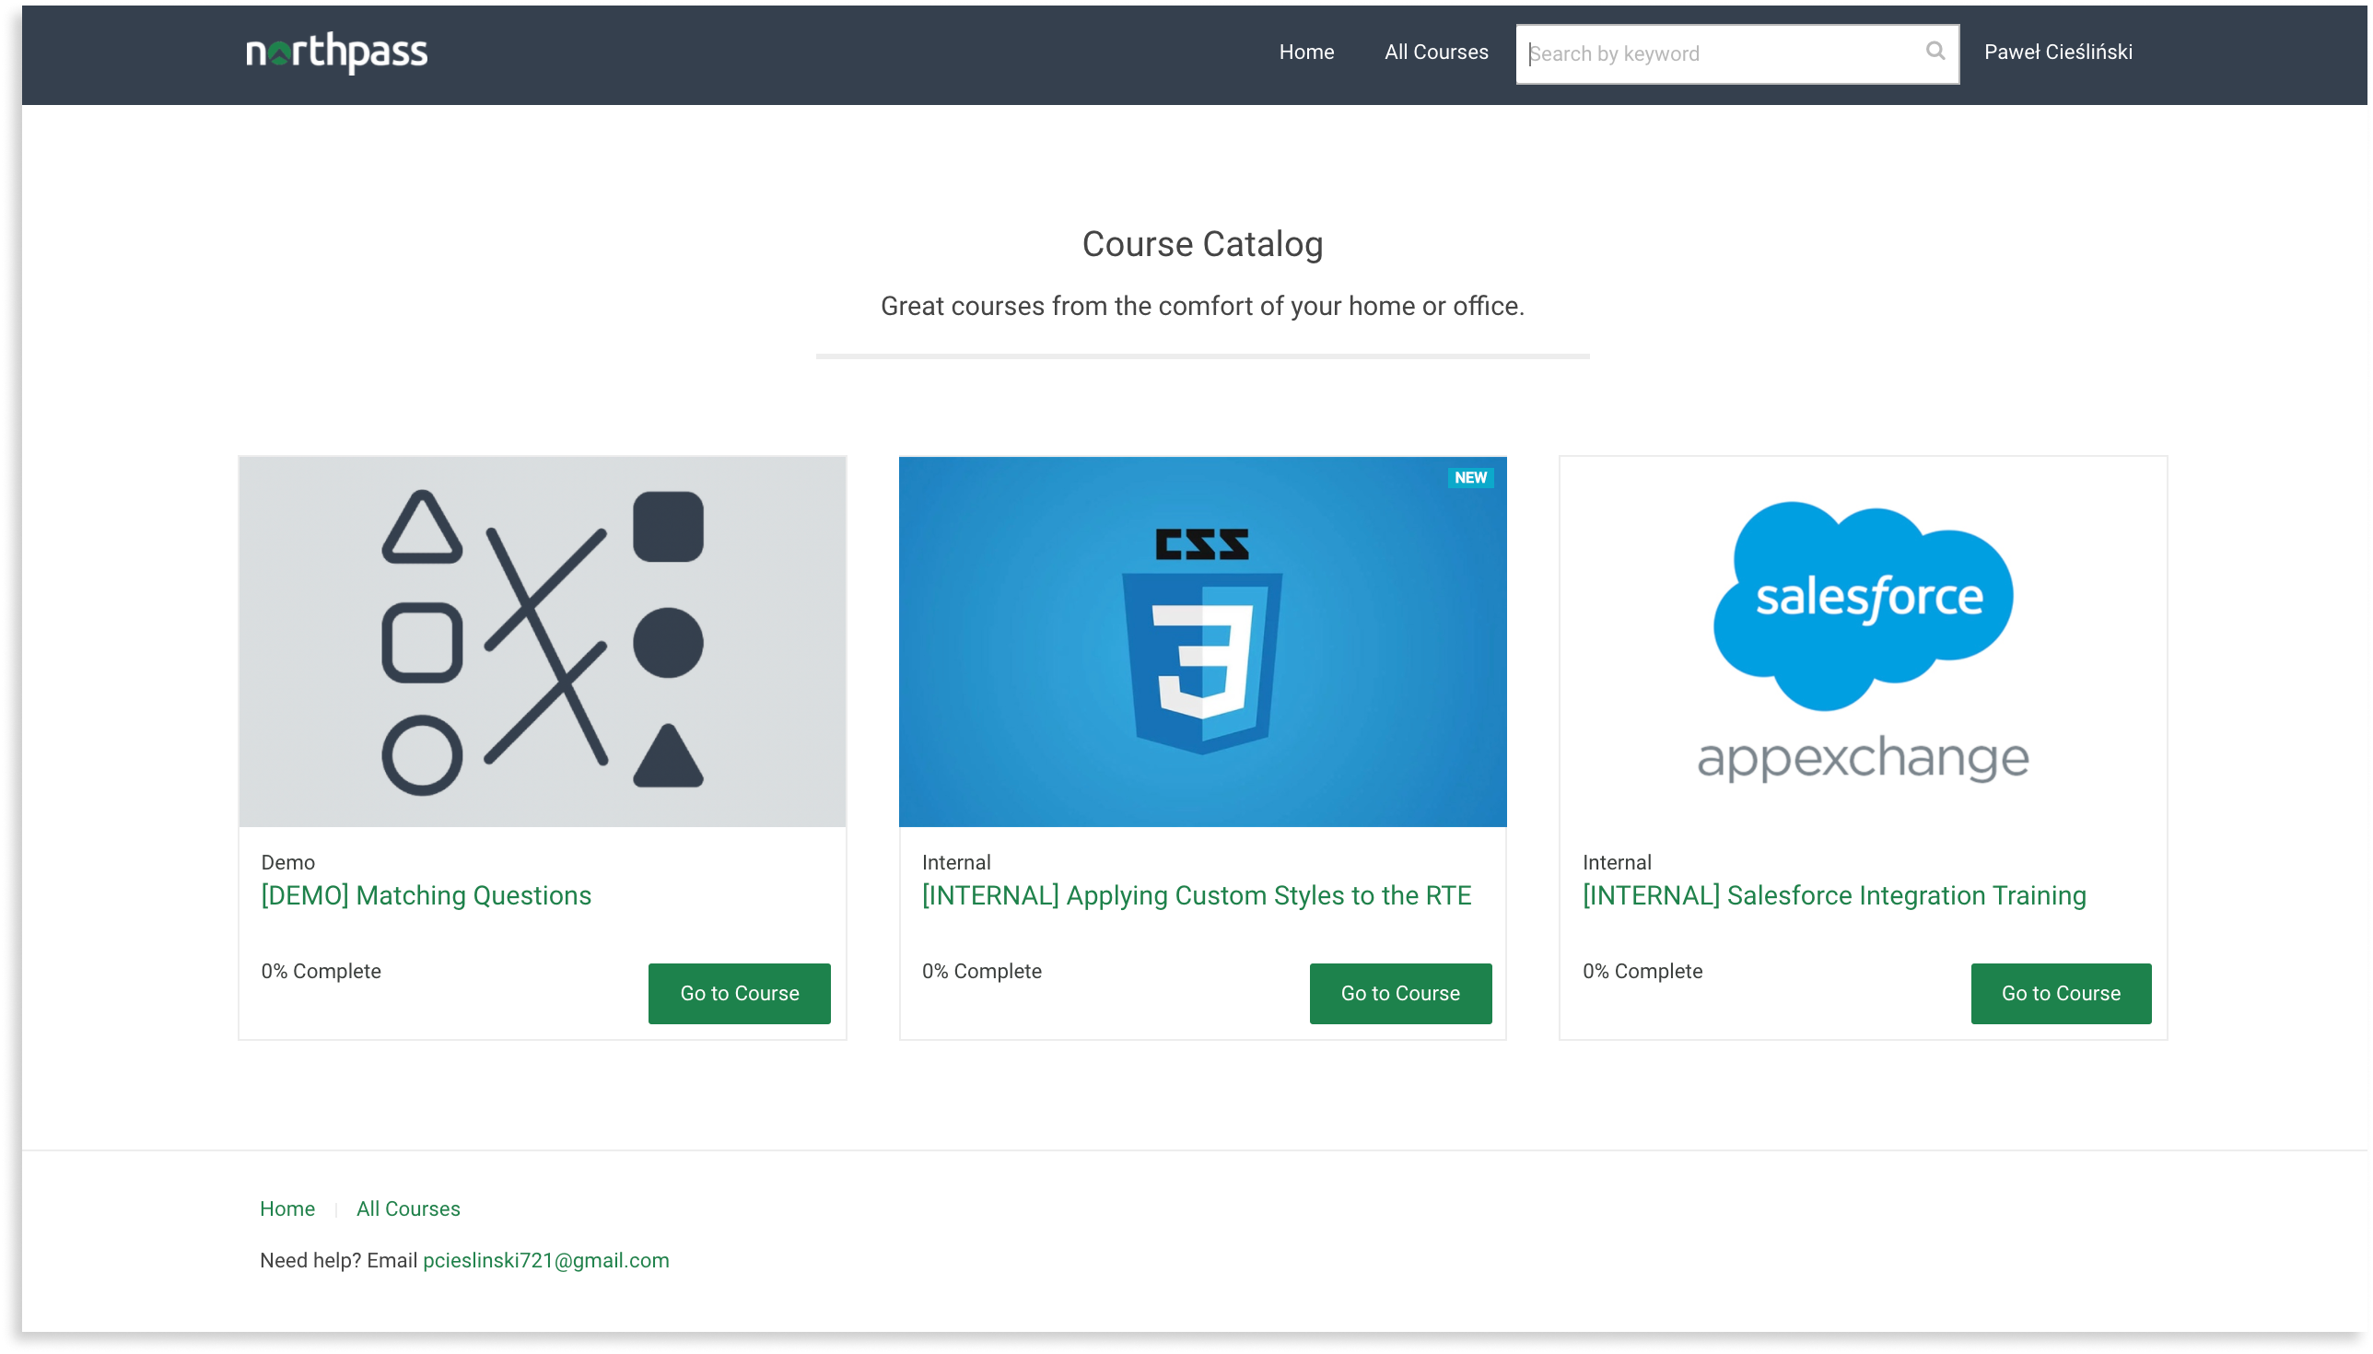Open the Salesforce AppExchange course thumbnail
The image size is (2373, 1354).
[x=1863, y=642]
